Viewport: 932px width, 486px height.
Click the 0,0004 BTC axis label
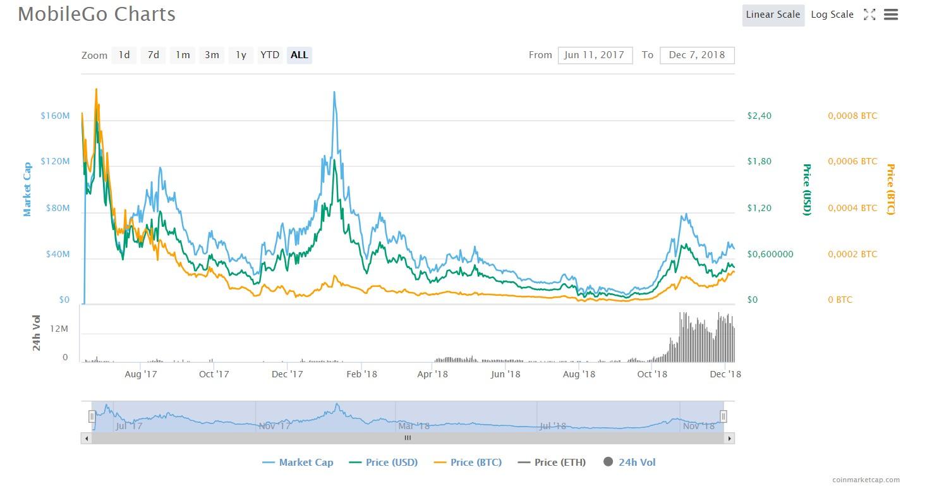pyautogui.click(x=852, y=208)
